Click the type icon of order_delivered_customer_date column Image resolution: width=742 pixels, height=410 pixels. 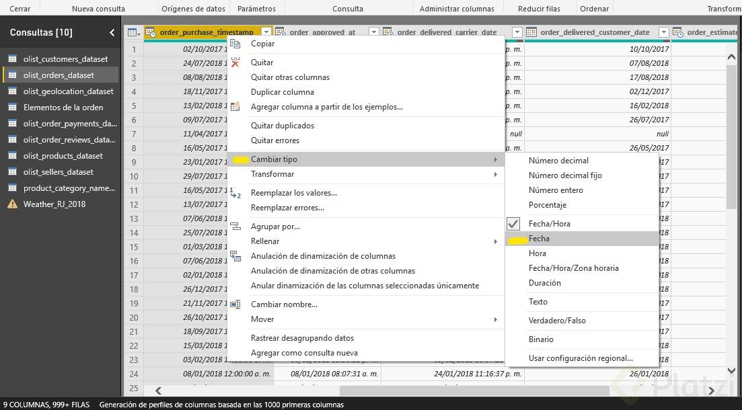(531, 32)
